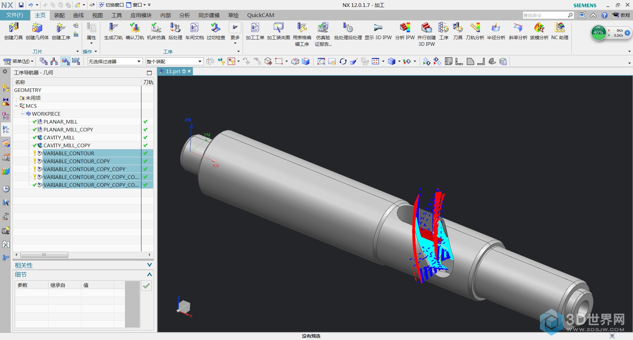
Task: Click the machining time clock sidebar icon
Action: pyautogui.click(x=6, y=189)
